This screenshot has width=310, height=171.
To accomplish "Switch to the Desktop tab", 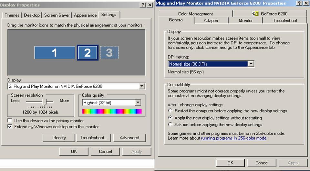I will tap(32, 15).
